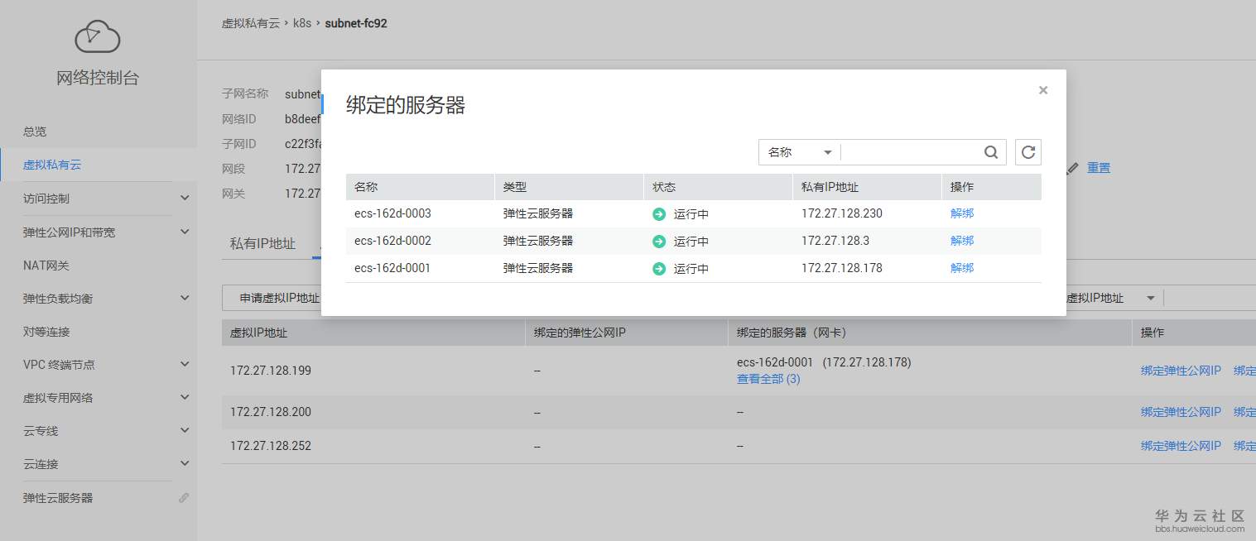Image resolution: width=1256 pixels, height=541 pixels.
Task: Click the server search input field
Action: click(x=911, y=152)
